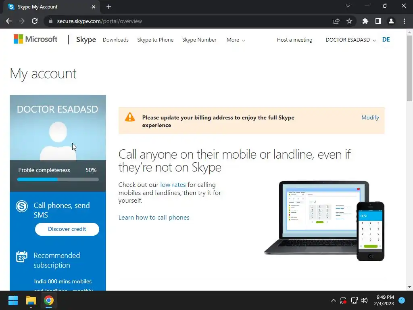Click the profile avatar placeholder picture
413x310 pixels.
58,141
